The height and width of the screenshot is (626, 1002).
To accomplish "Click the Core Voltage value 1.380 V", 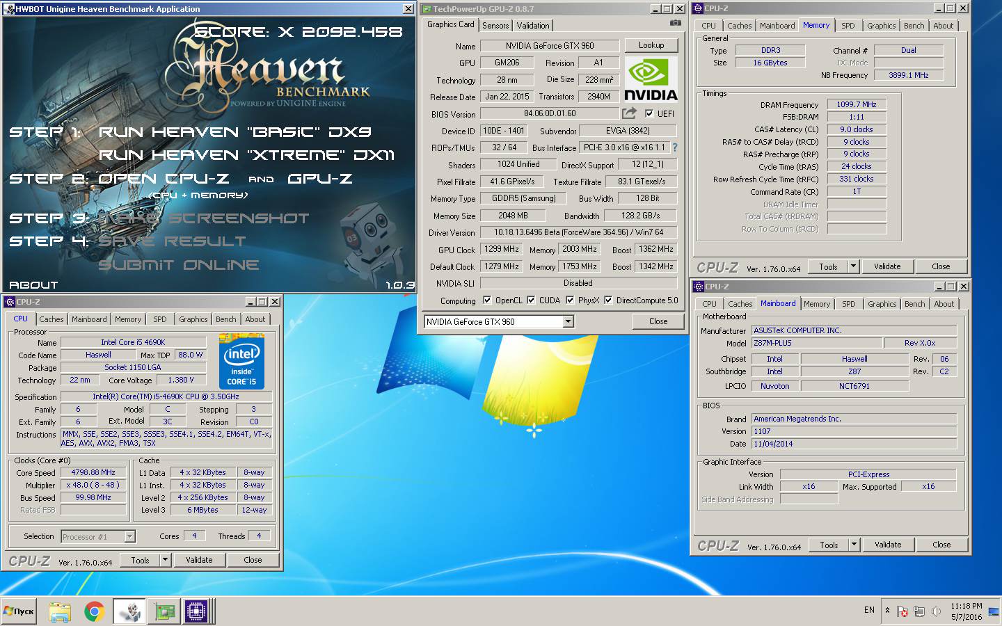I will (x=181, y=380).
